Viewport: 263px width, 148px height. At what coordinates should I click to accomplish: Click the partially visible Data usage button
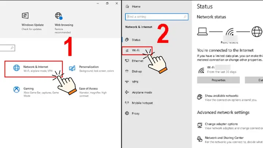(x=254, y=80)
